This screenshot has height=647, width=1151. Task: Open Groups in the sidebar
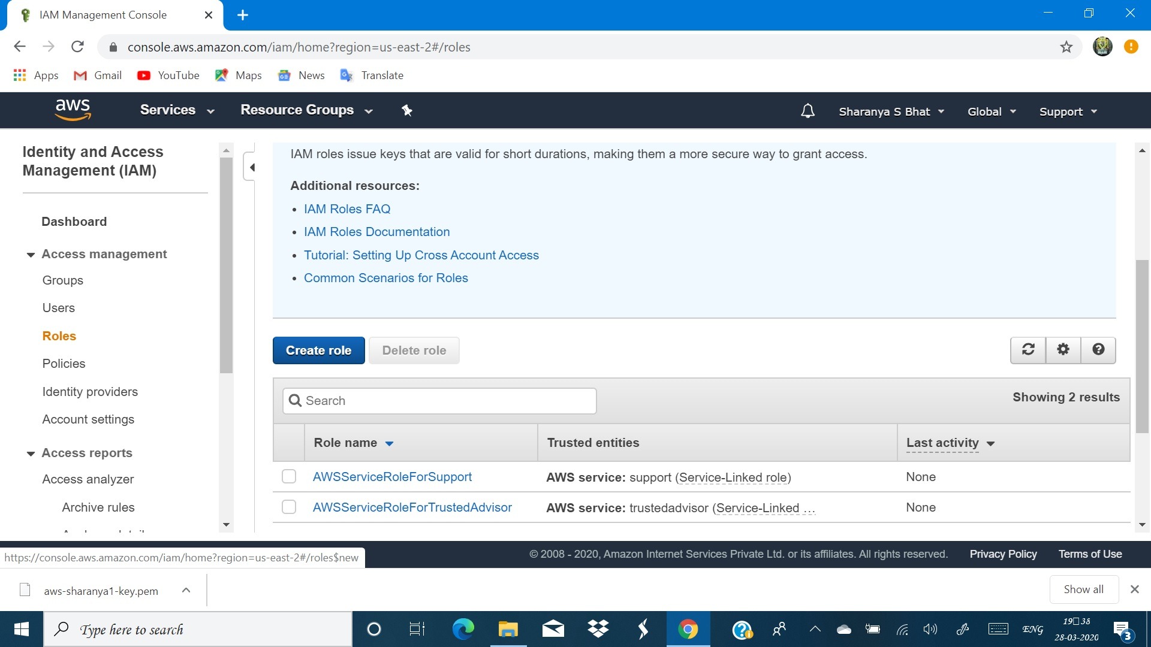(63, 280)
